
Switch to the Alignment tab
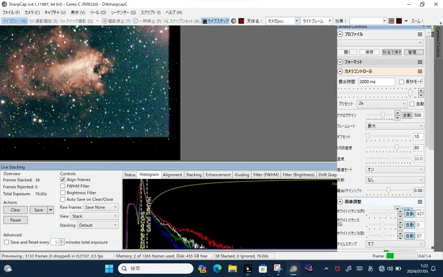click(172, 175)
